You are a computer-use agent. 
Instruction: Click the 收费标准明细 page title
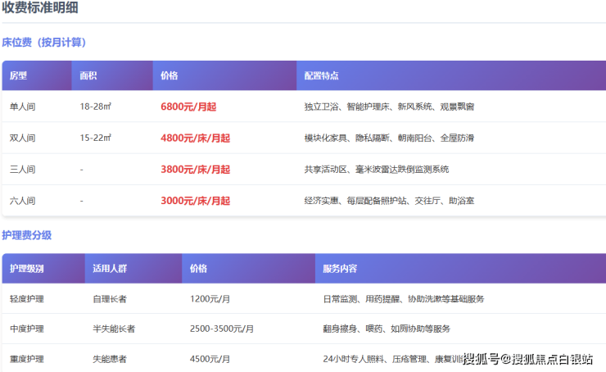tap(46, 10)
